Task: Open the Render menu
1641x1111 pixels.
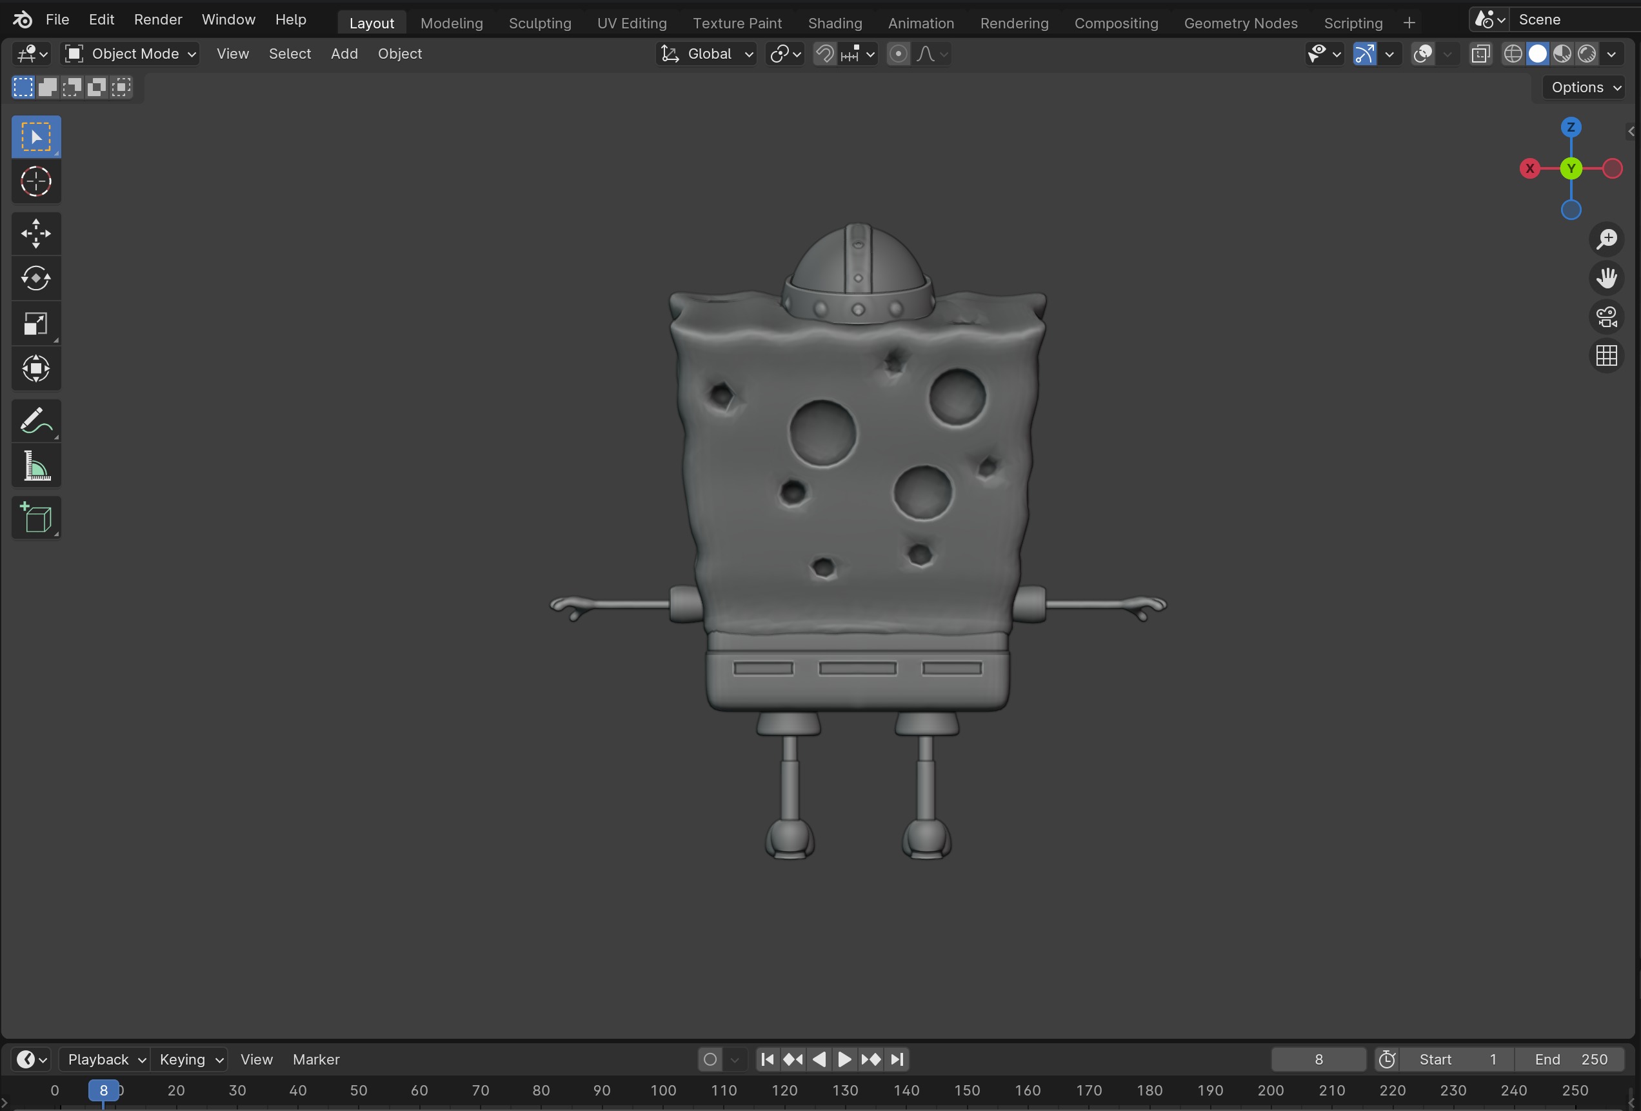Action: (158, 20)
